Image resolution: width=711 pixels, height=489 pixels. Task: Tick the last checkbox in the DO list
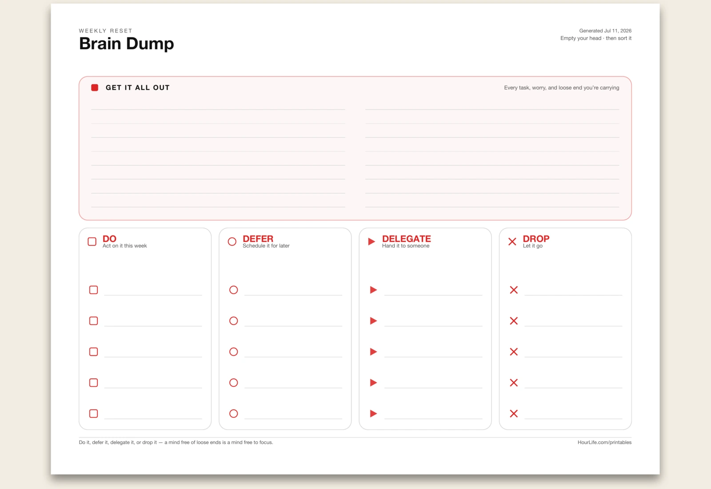(x=93, y=413)
